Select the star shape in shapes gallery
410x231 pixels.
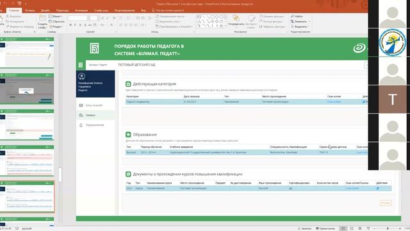(x=221, y=26)
